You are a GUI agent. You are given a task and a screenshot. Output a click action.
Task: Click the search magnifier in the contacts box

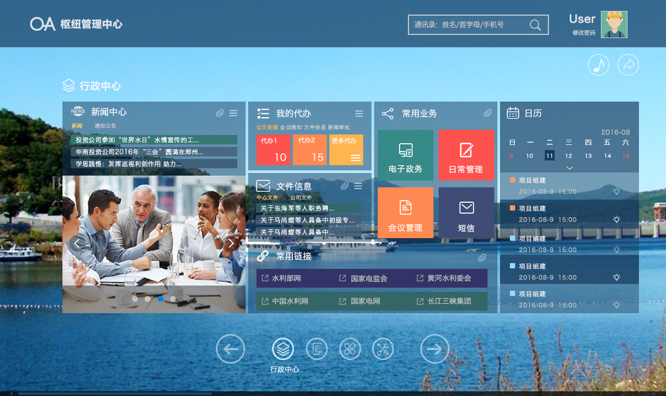coord(535,25)
